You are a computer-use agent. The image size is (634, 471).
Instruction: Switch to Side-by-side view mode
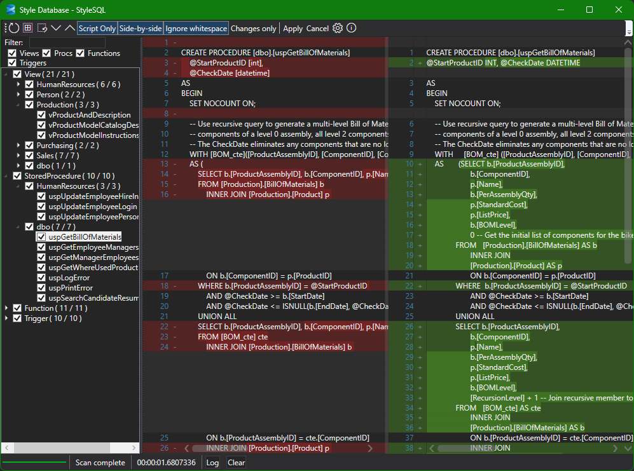[x=141, y=29]
